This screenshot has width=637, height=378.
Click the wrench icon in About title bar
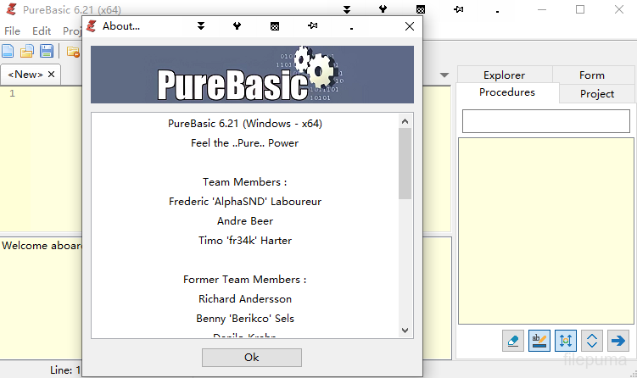[x=237, y=26]
